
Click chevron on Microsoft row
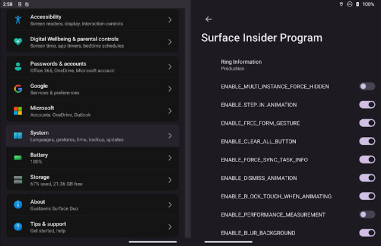[x=170, y=111]
